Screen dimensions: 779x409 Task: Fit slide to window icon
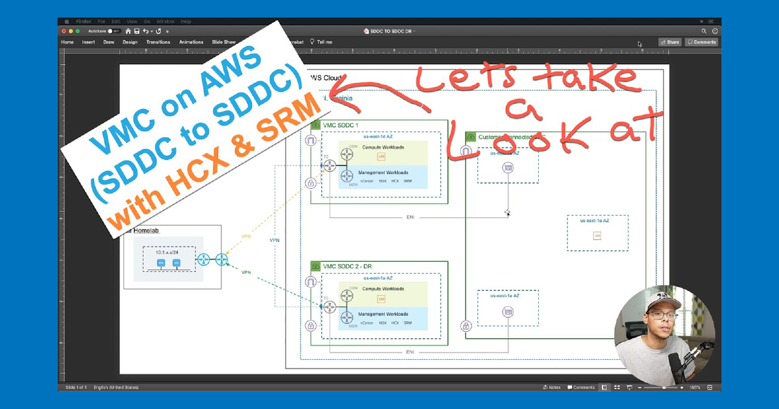(x=711, y=388)
